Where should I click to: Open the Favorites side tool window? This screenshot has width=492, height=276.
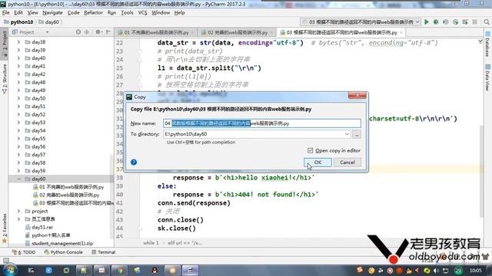point(4,228)
